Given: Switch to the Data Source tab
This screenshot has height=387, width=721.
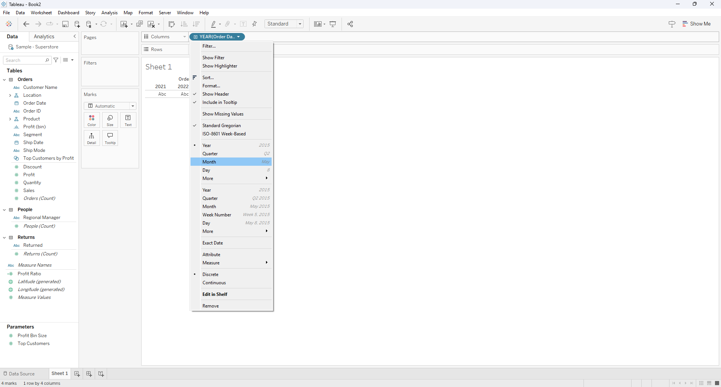Looking at the screenshot, I should coord(19,373).
